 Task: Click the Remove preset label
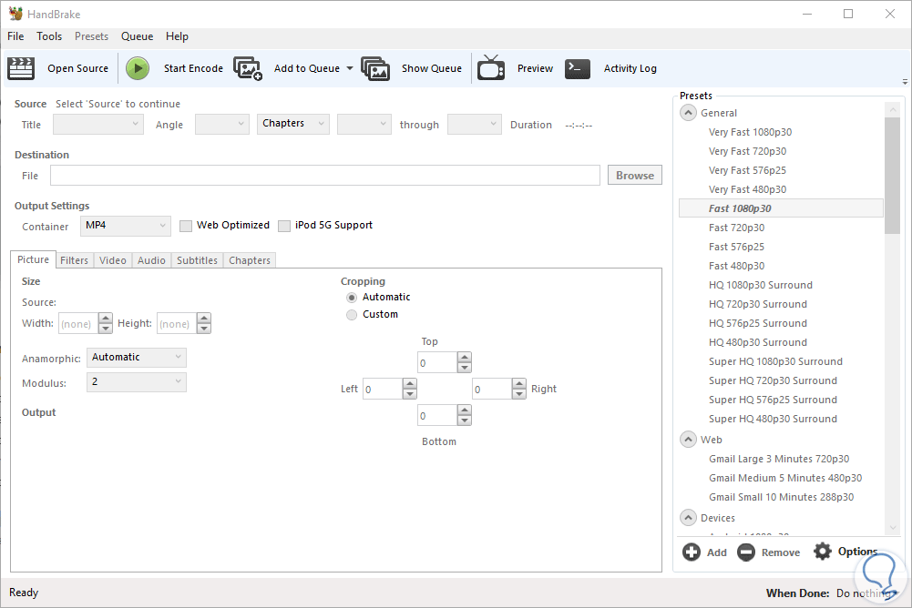pos(781,552)
